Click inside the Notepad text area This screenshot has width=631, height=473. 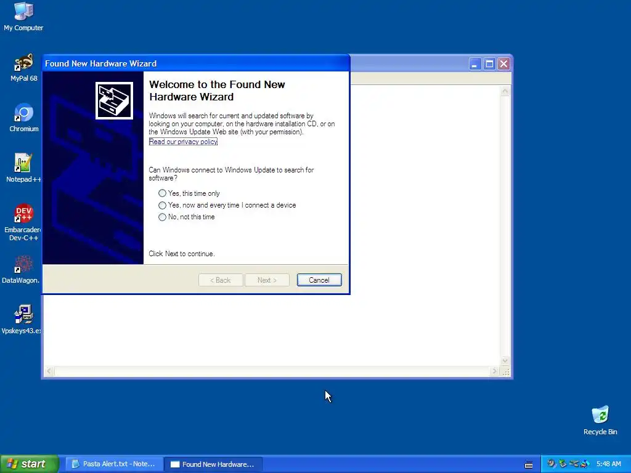425,225
